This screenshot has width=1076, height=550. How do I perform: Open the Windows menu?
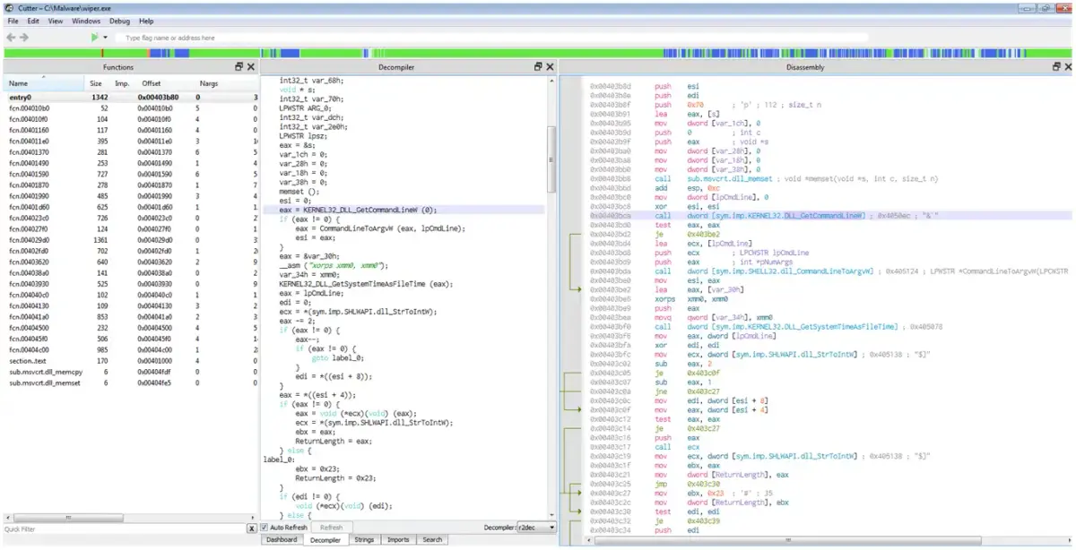coord(86,21)
